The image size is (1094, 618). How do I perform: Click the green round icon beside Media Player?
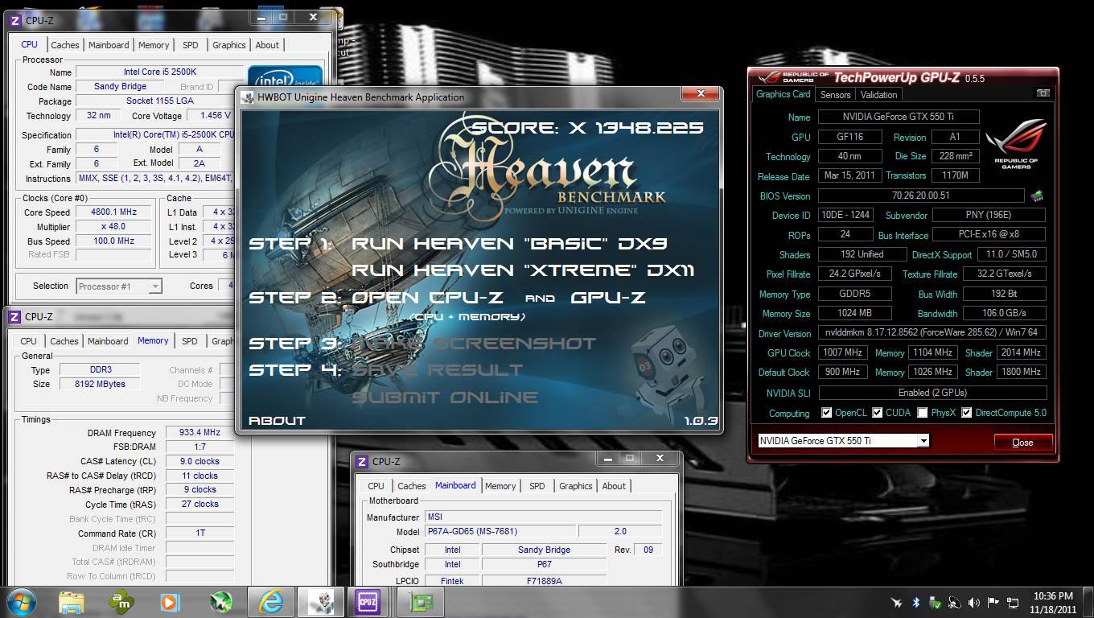coord(220,601)
